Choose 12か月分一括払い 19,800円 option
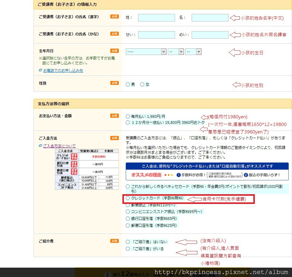 coord(128,123)
